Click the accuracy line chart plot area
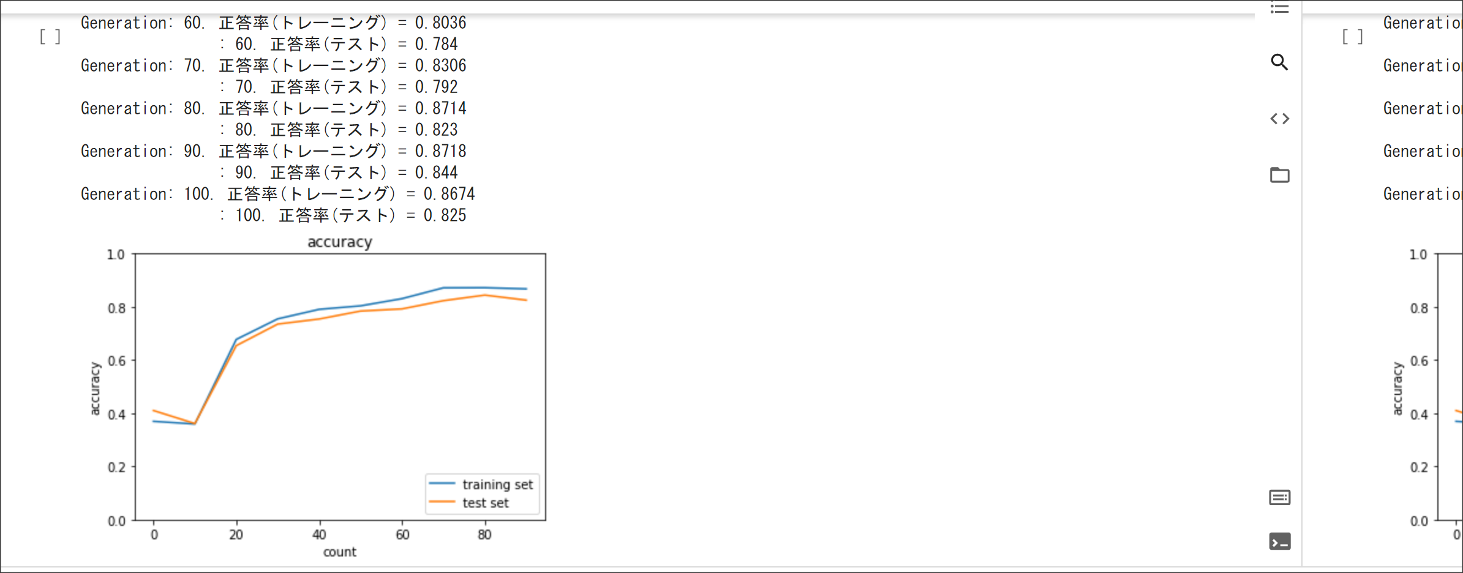Screen dimensions: 1463x573 pyautogui.click(x=340, y=387)
